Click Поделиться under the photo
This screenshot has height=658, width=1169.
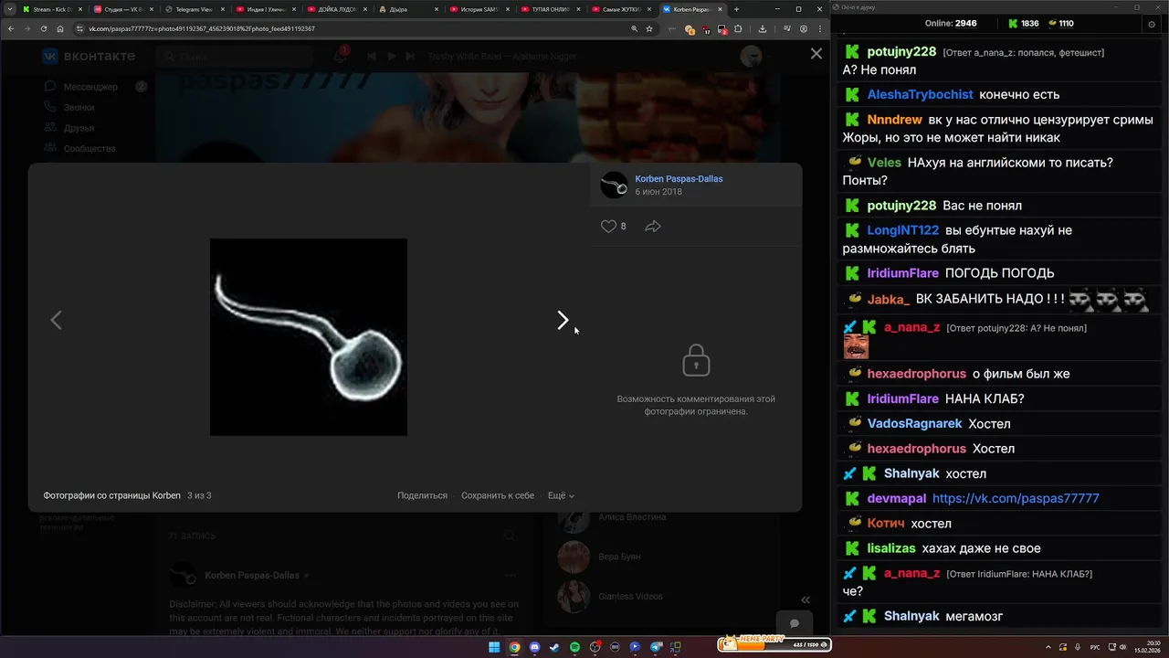[x=422, y=495]
